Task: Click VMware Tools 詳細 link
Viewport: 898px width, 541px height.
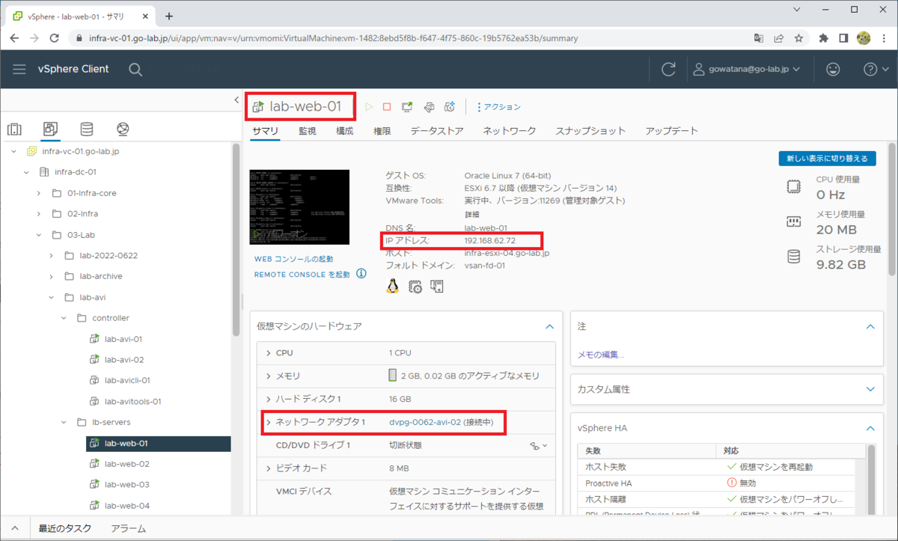Action: pos(471,214)
